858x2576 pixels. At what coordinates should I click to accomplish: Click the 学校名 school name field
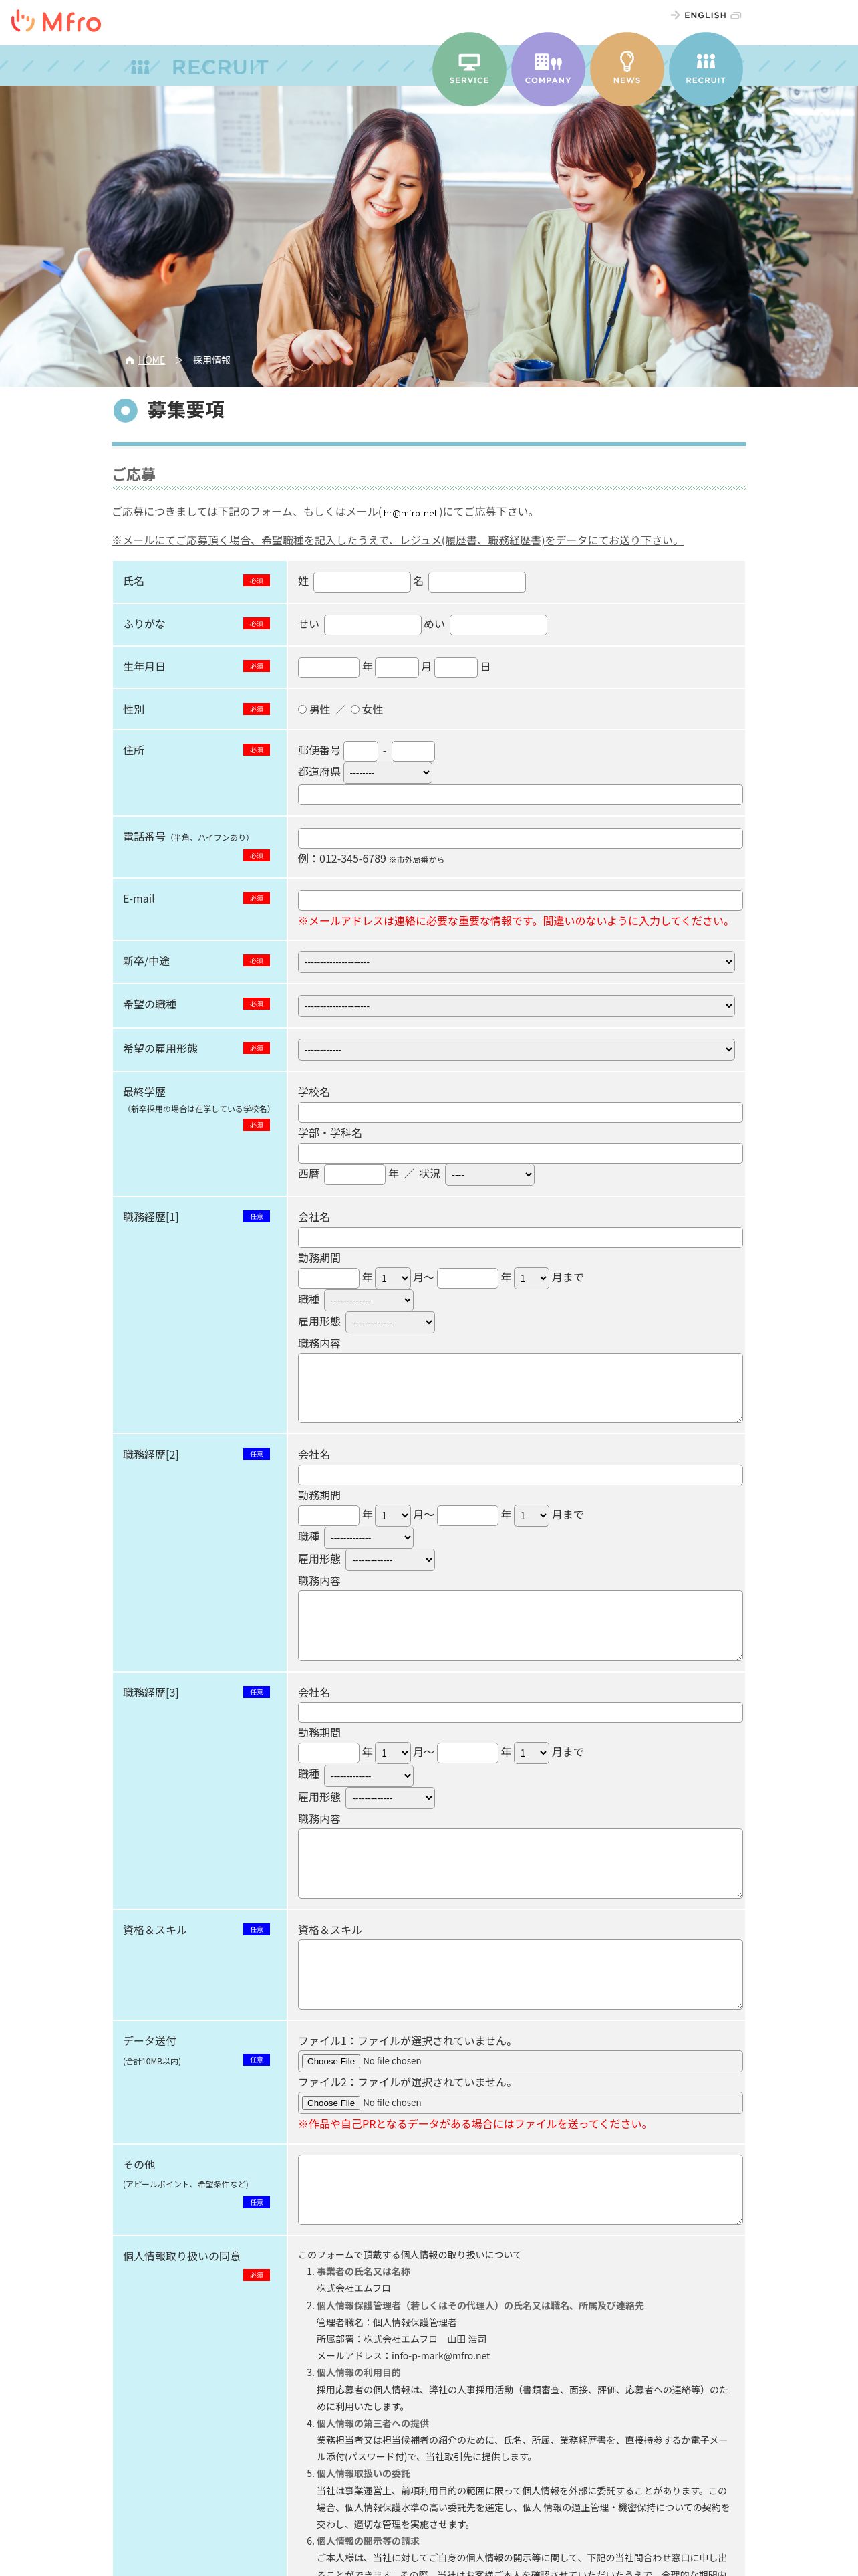[521, 1112]
